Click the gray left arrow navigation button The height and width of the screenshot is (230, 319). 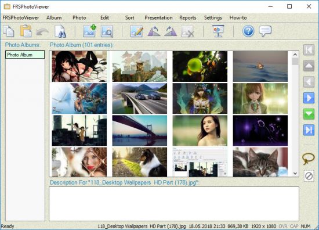click(x=309, y=82)
